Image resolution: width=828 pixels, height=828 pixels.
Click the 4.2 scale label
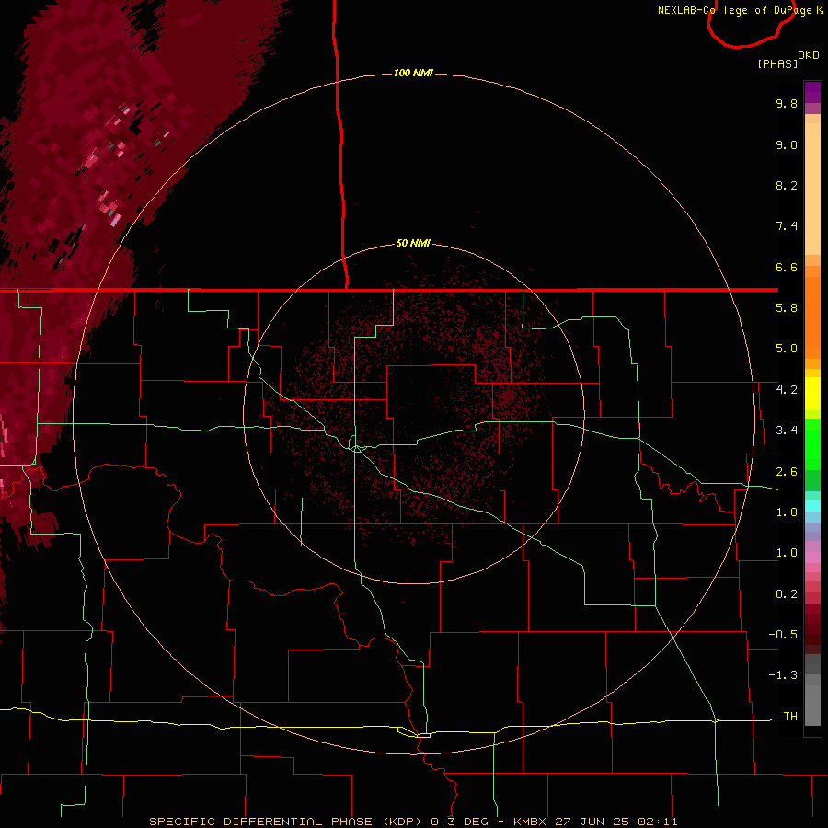(787, 390)
